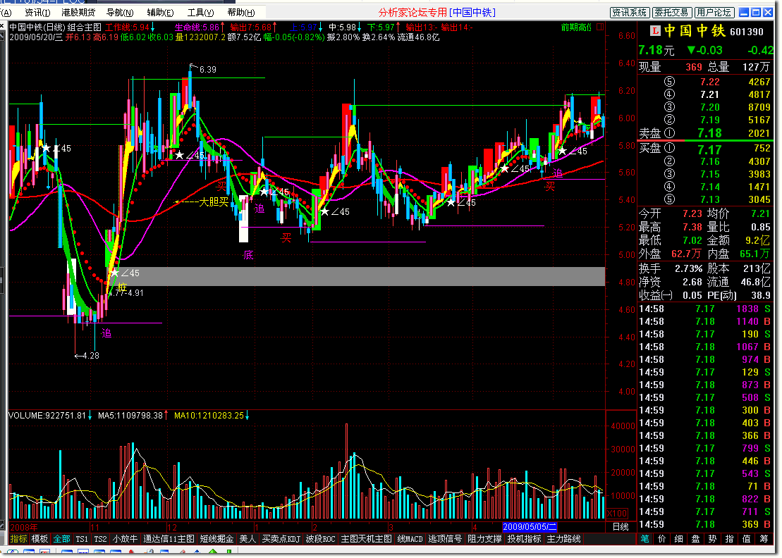Click the 最低 value 7.02

[x=692, y=240]
